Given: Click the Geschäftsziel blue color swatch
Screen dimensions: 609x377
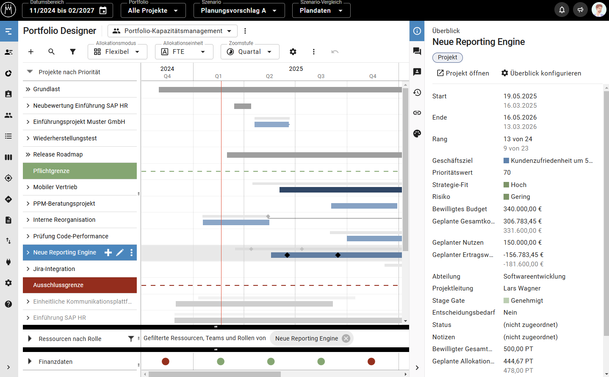Looking at the screenshot, I should pyautogui.click(x=506, y=161).
